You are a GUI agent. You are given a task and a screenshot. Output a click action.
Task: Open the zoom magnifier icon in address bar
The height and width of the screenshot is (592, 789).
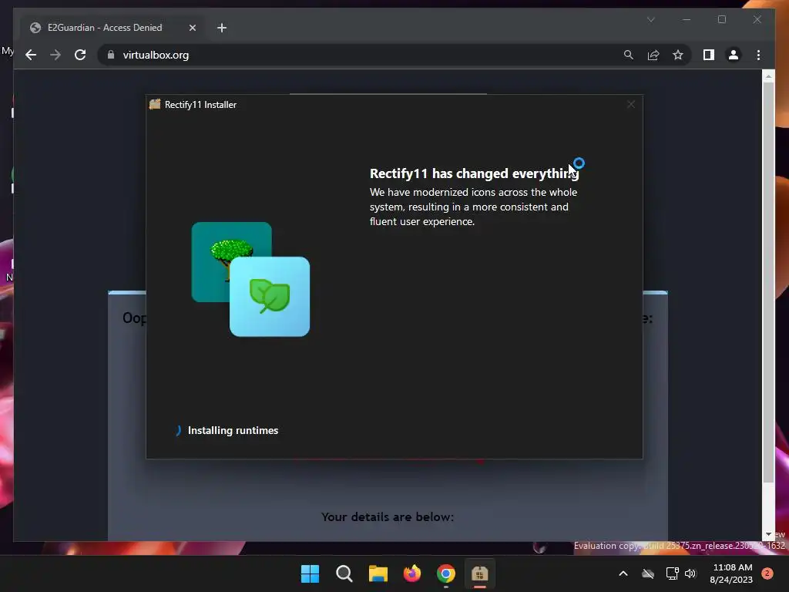629,55
